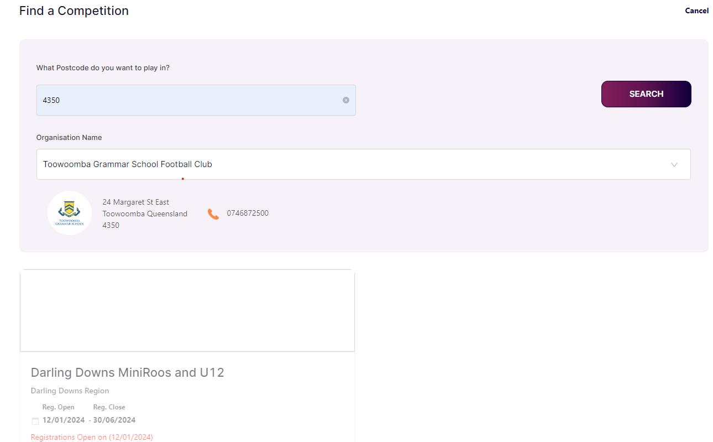
Task: Focus the postcode input containing 4350
Action: point(196,100)
